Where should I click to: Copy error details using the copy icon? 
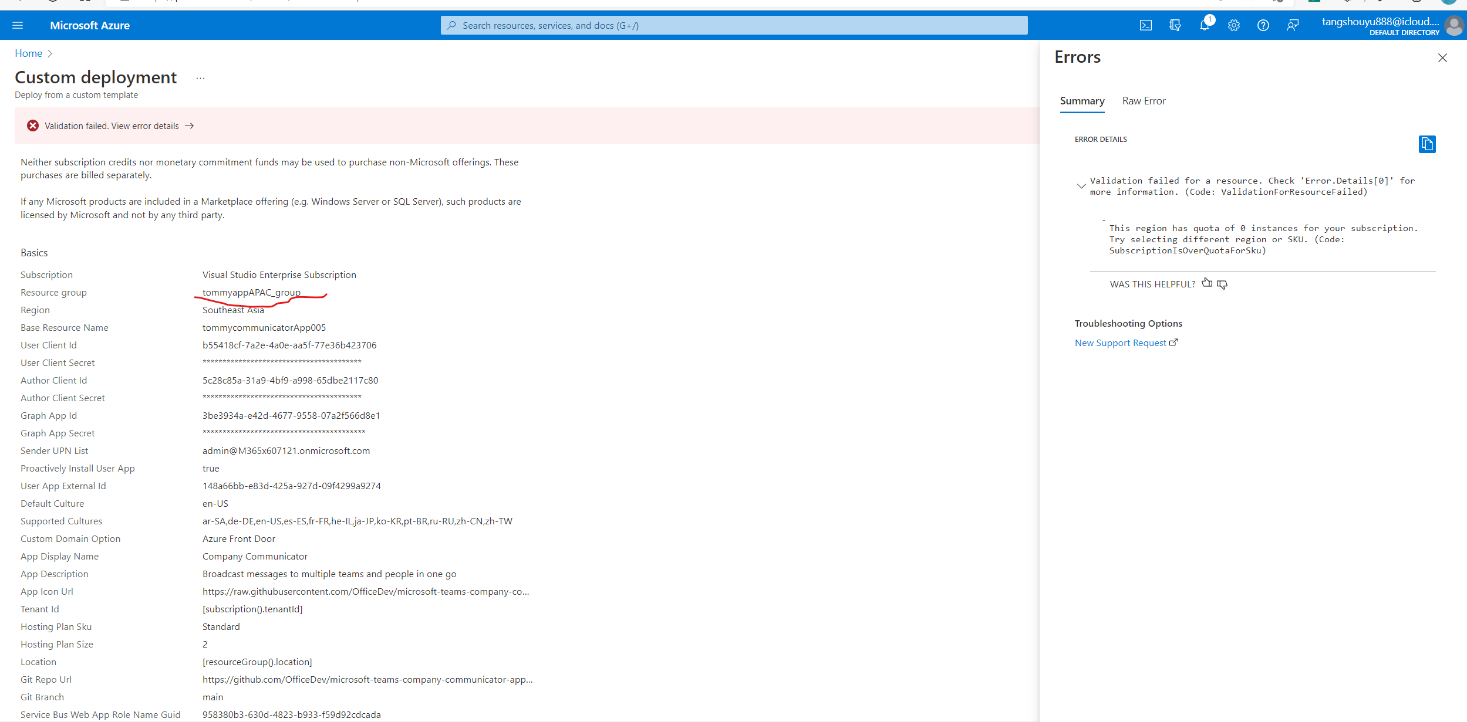pyautogui.click(x=1426, y=144)
